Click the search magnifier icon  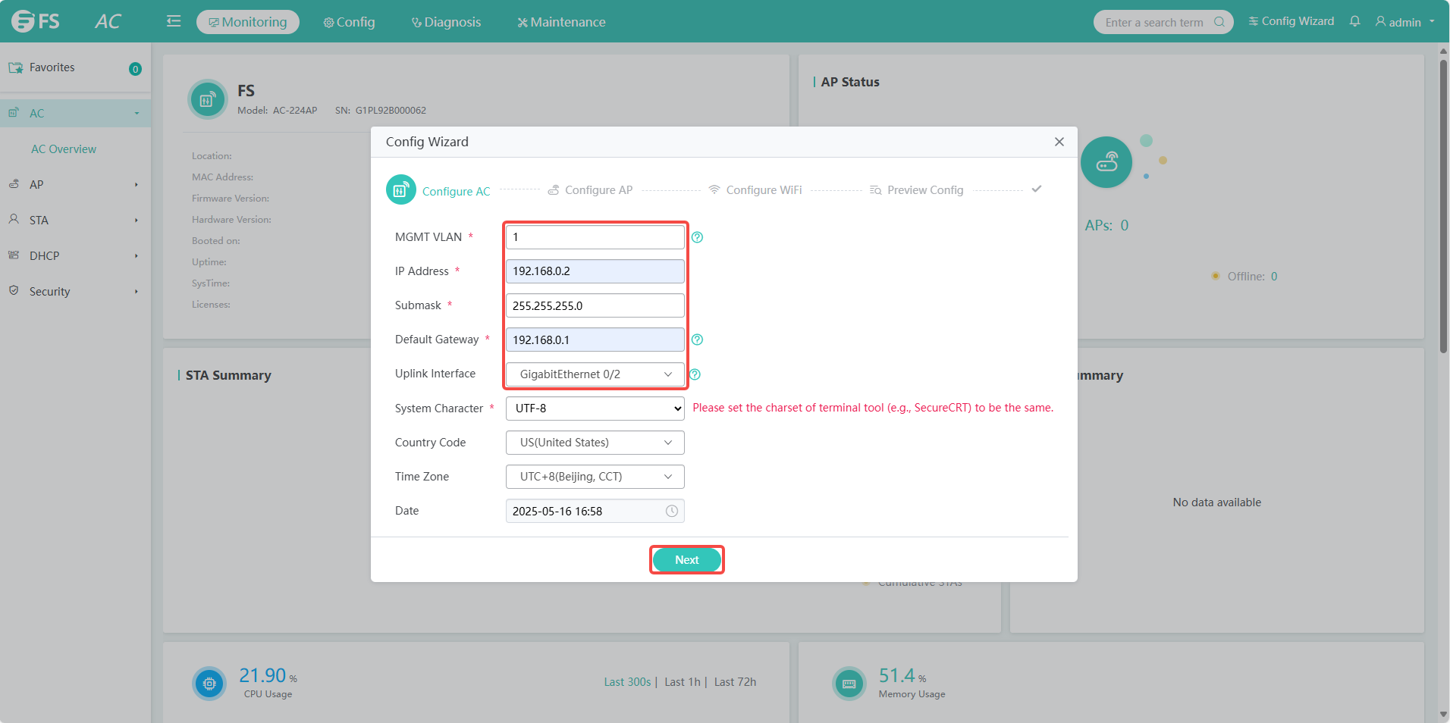click(x=1219, y=22)
